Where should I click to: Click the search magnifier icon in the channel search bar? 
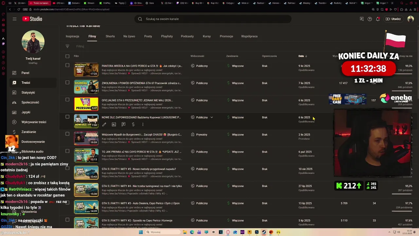click(x=140, y=19)
